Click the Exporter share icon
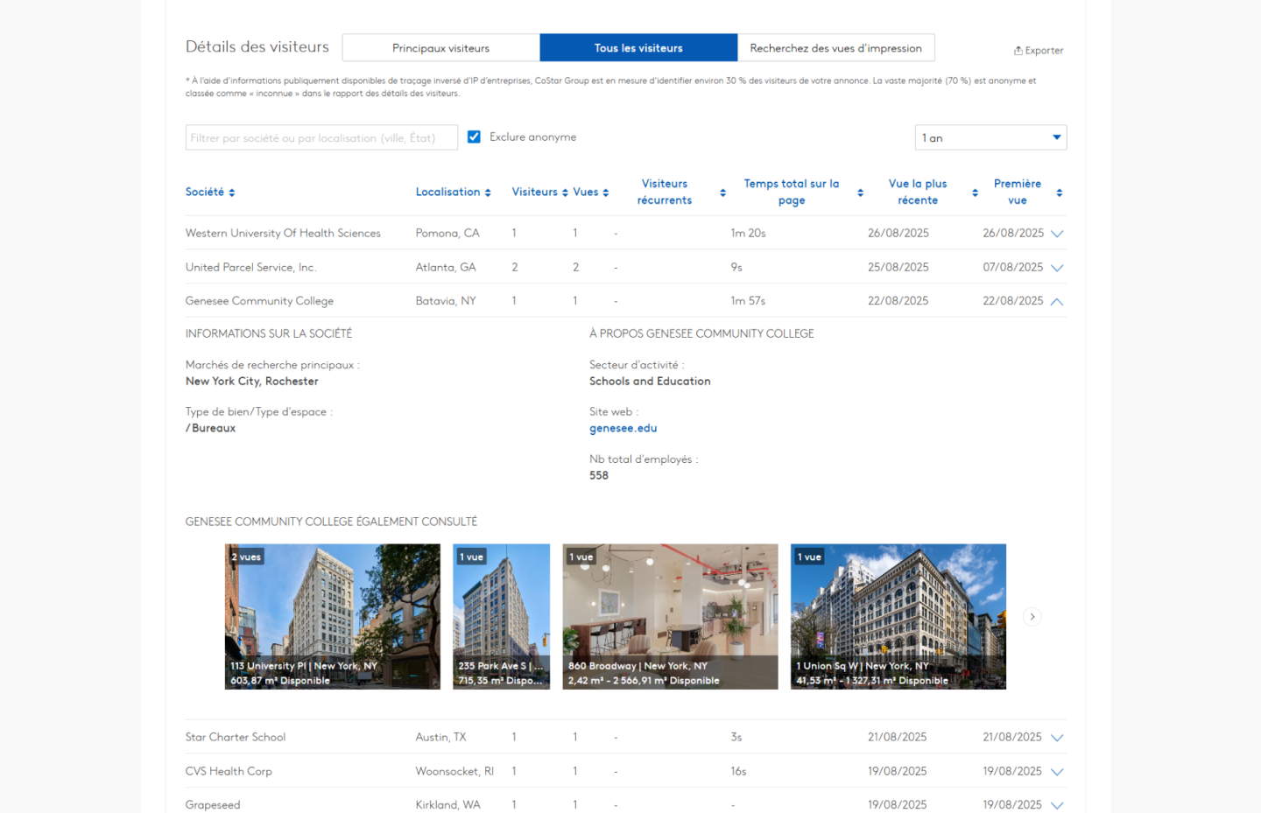The height and width of the screenshot is (813, 1261). (x=1018, y=51)
